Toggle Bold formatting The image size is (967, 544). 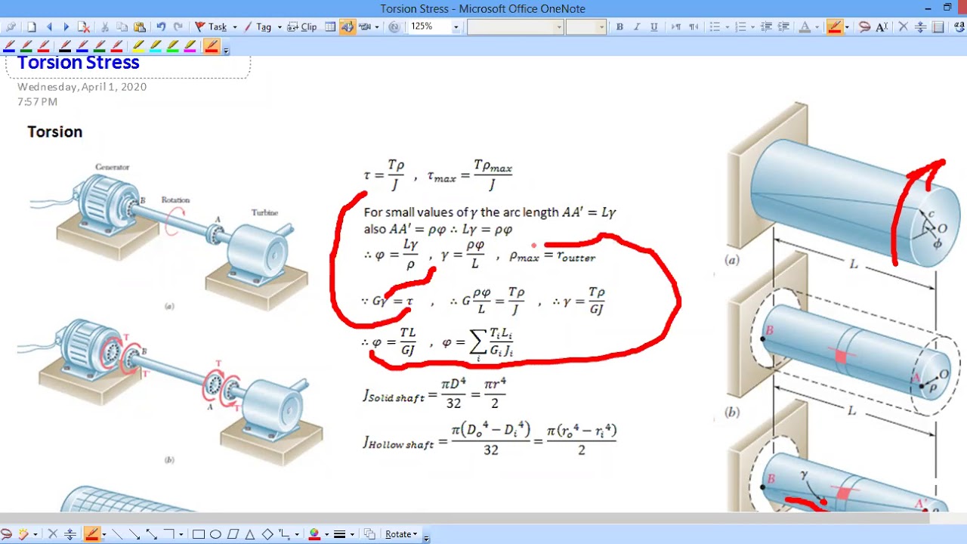click(x=619, y=26)
